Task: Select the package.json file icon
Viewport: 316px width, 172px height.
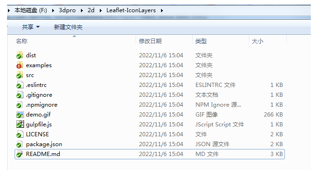Action: (x=20, y=144)
